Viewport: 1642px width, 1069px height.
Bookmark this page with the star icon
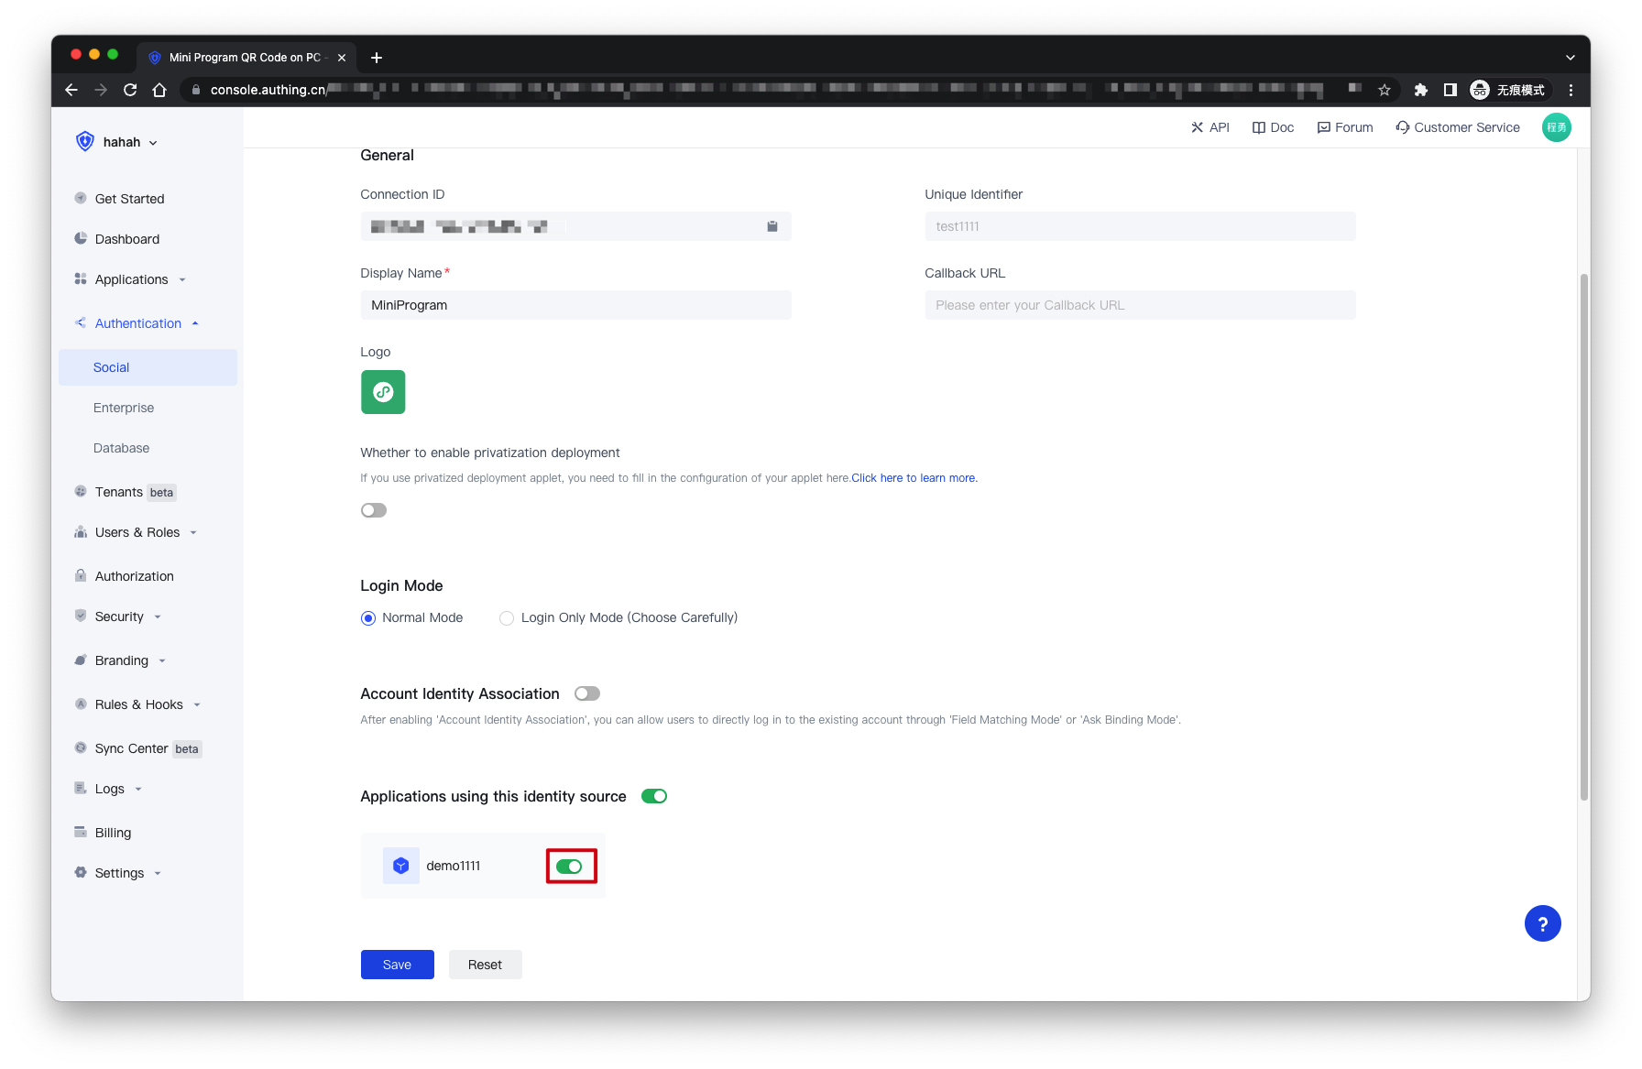1384,90
